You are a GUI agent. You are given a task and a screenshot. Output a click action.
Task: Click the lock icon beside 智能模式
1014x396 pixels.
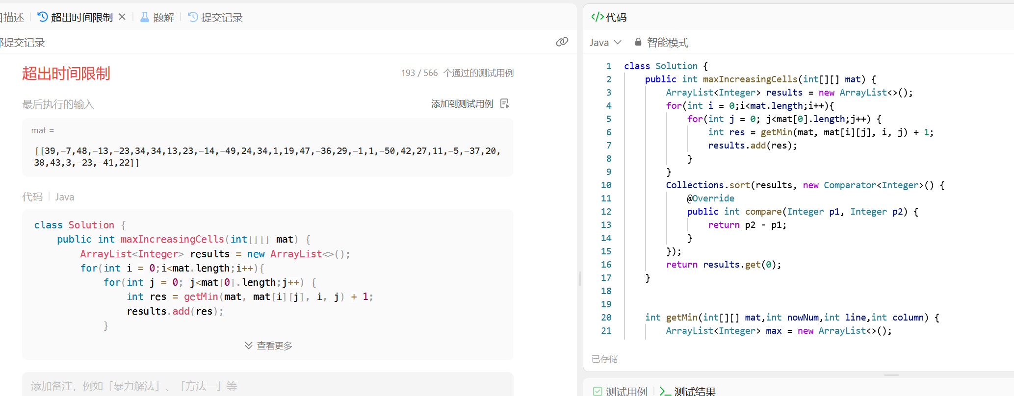pyautogui.click(x=638, y=42)
